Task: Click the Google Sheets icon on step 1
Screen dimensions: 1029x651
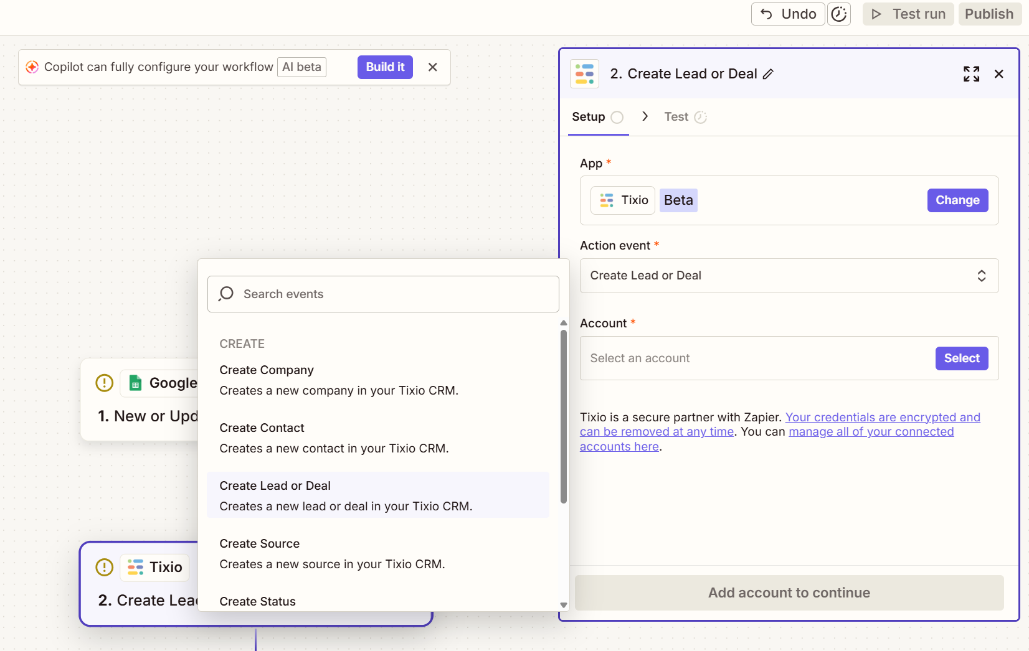Action: tap(135, 383)
